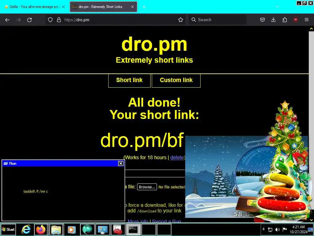Bookmark this page with the star

point(181,20)
